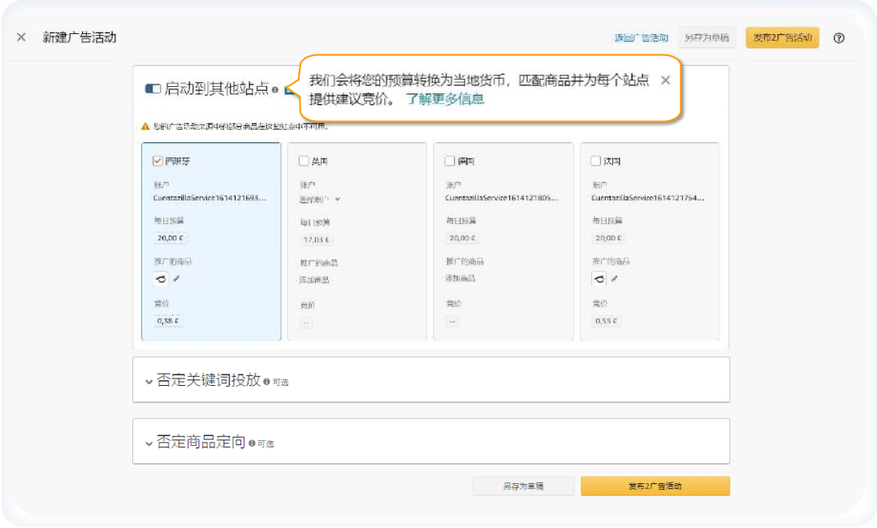Click the X to exit 新建广告活动

coord(20,37)
